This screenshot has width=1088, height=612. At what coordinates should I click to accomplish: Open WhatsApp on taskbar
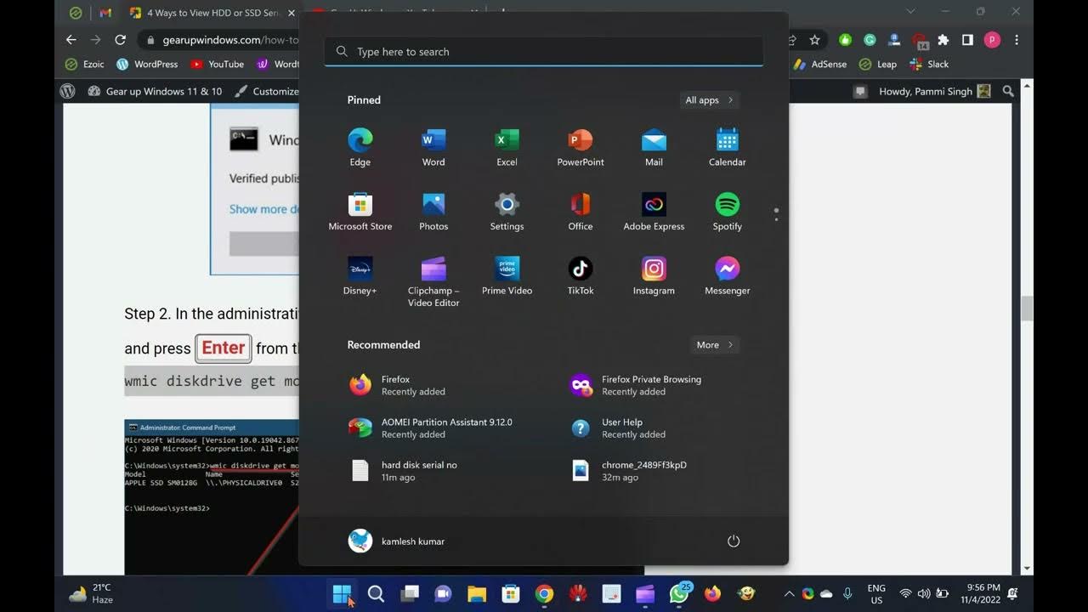click(679, 593)
